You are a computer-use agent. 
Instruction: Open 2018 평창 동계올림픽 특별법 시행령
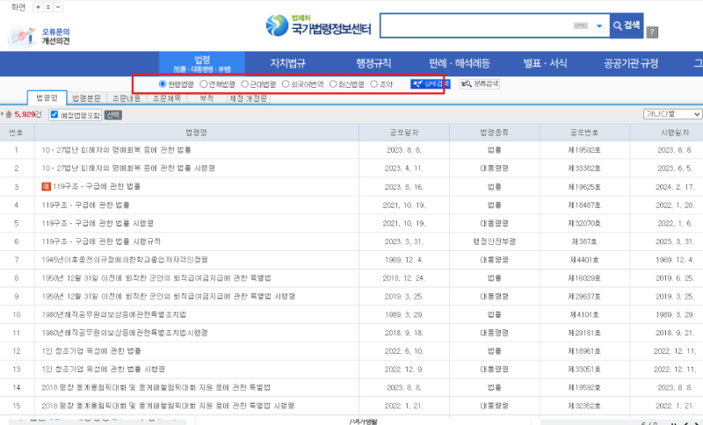(x=168, y=406)
